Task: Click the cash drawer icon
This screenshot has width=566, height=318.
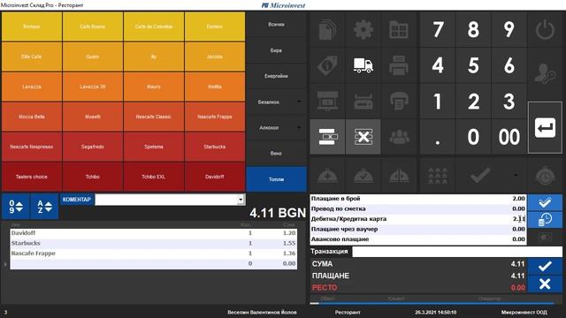Action: (363, 101)
